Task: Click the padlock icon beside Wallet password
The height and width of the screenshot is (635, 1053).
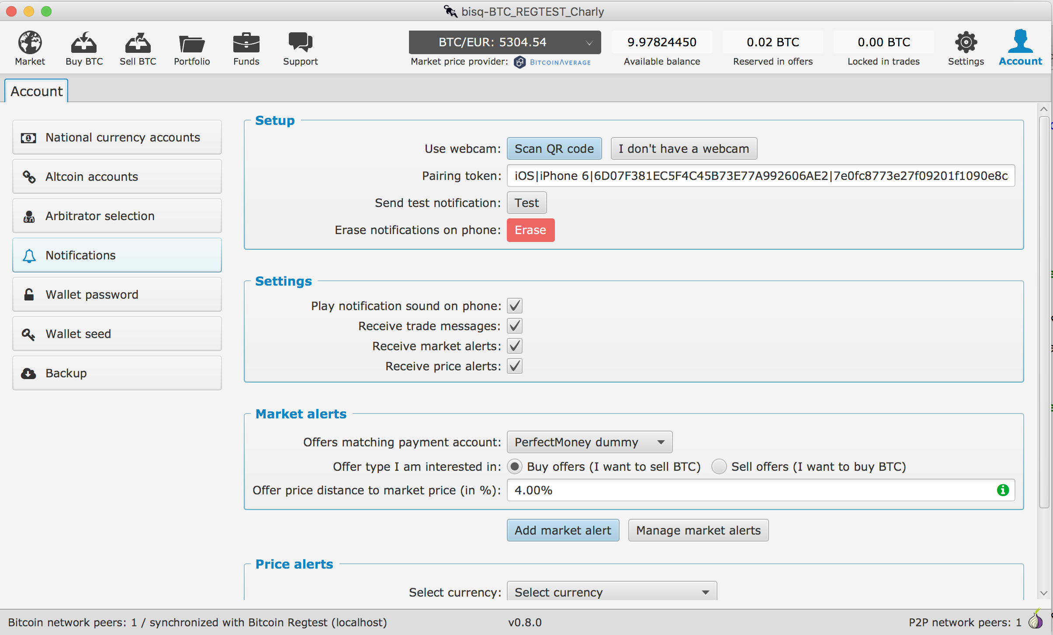Action: [29, 294]
